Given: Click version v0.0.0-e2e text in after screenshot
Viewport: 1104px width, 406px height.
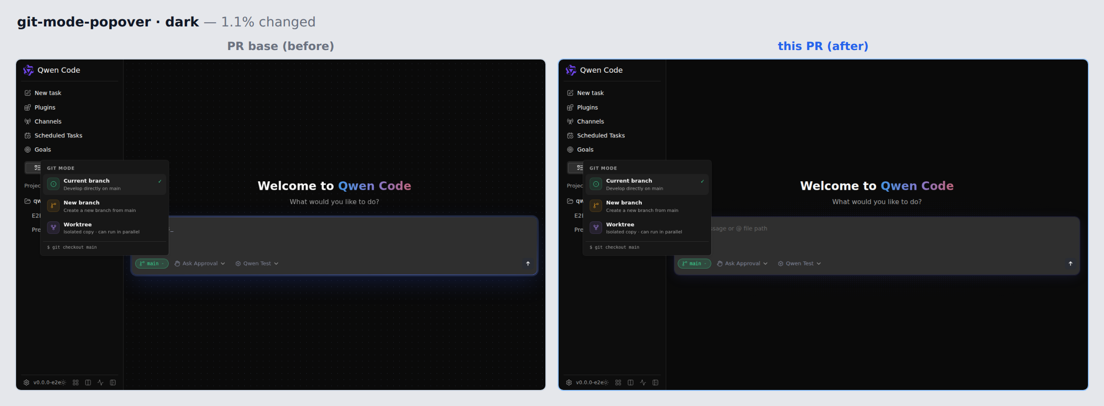Looking at the screenshot, I should point(589,382).
